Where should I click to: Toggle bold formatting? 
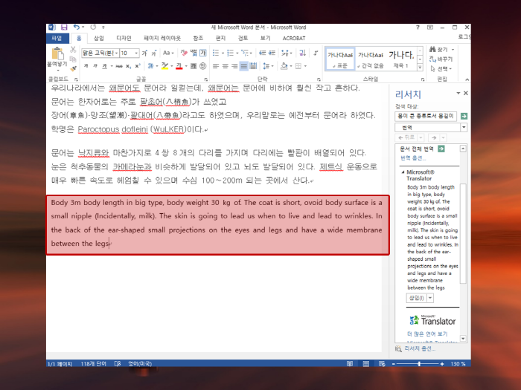[x=86, y=66]
